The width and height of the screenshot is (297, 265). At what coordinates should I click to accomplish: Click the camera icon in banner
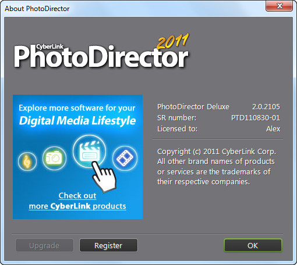pos(54,158)
